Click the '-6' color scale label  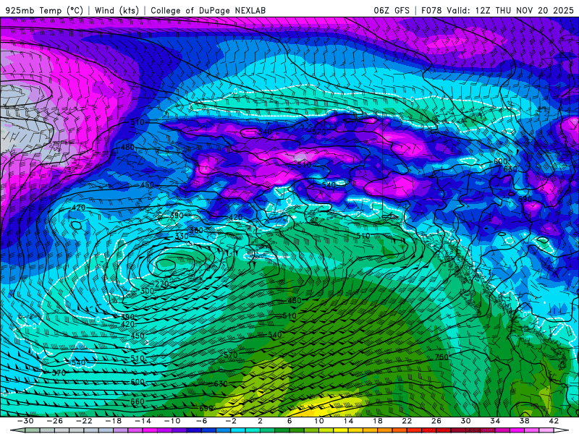[x=201, y=421]
